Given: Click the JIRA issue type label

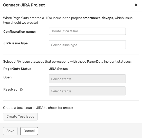Looking at the screenshot, I should [x=16, y=43].
